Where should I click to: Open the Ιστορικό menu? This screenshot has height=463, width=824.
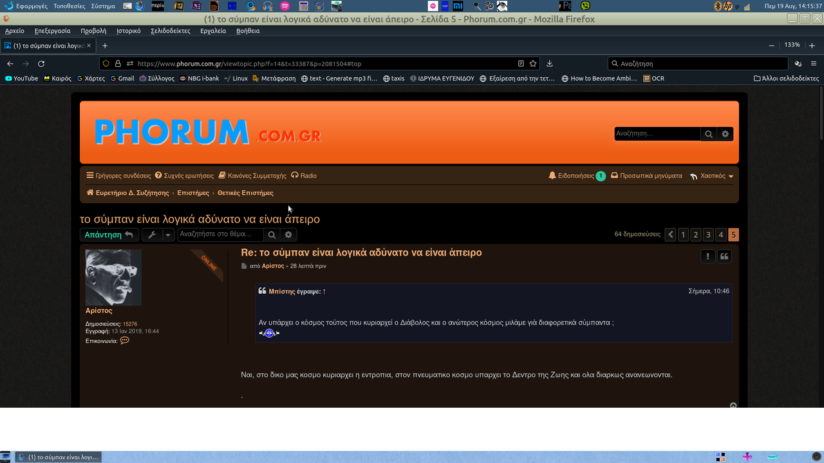point(129,31)
